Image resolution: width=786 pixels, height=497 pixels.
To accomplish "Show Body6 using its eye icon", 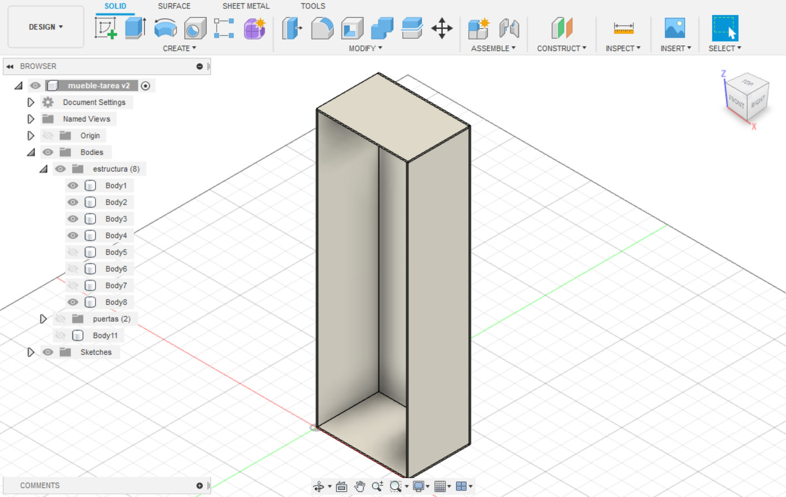I will point(73,269).
